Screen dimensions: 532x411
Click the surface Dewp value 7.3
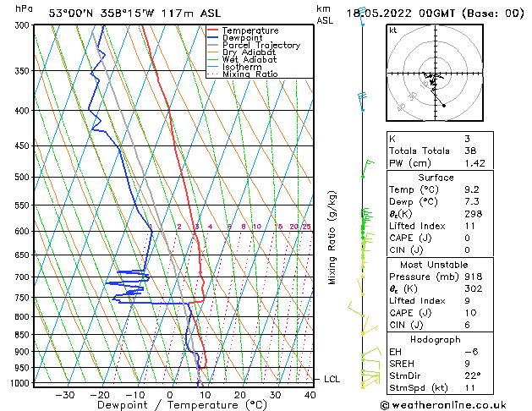click(x=472, y=202)
